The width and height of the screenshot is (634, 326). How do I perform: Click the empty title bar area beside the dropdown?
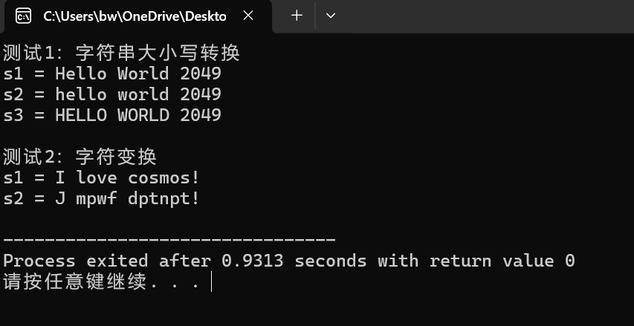click(485, 16)
